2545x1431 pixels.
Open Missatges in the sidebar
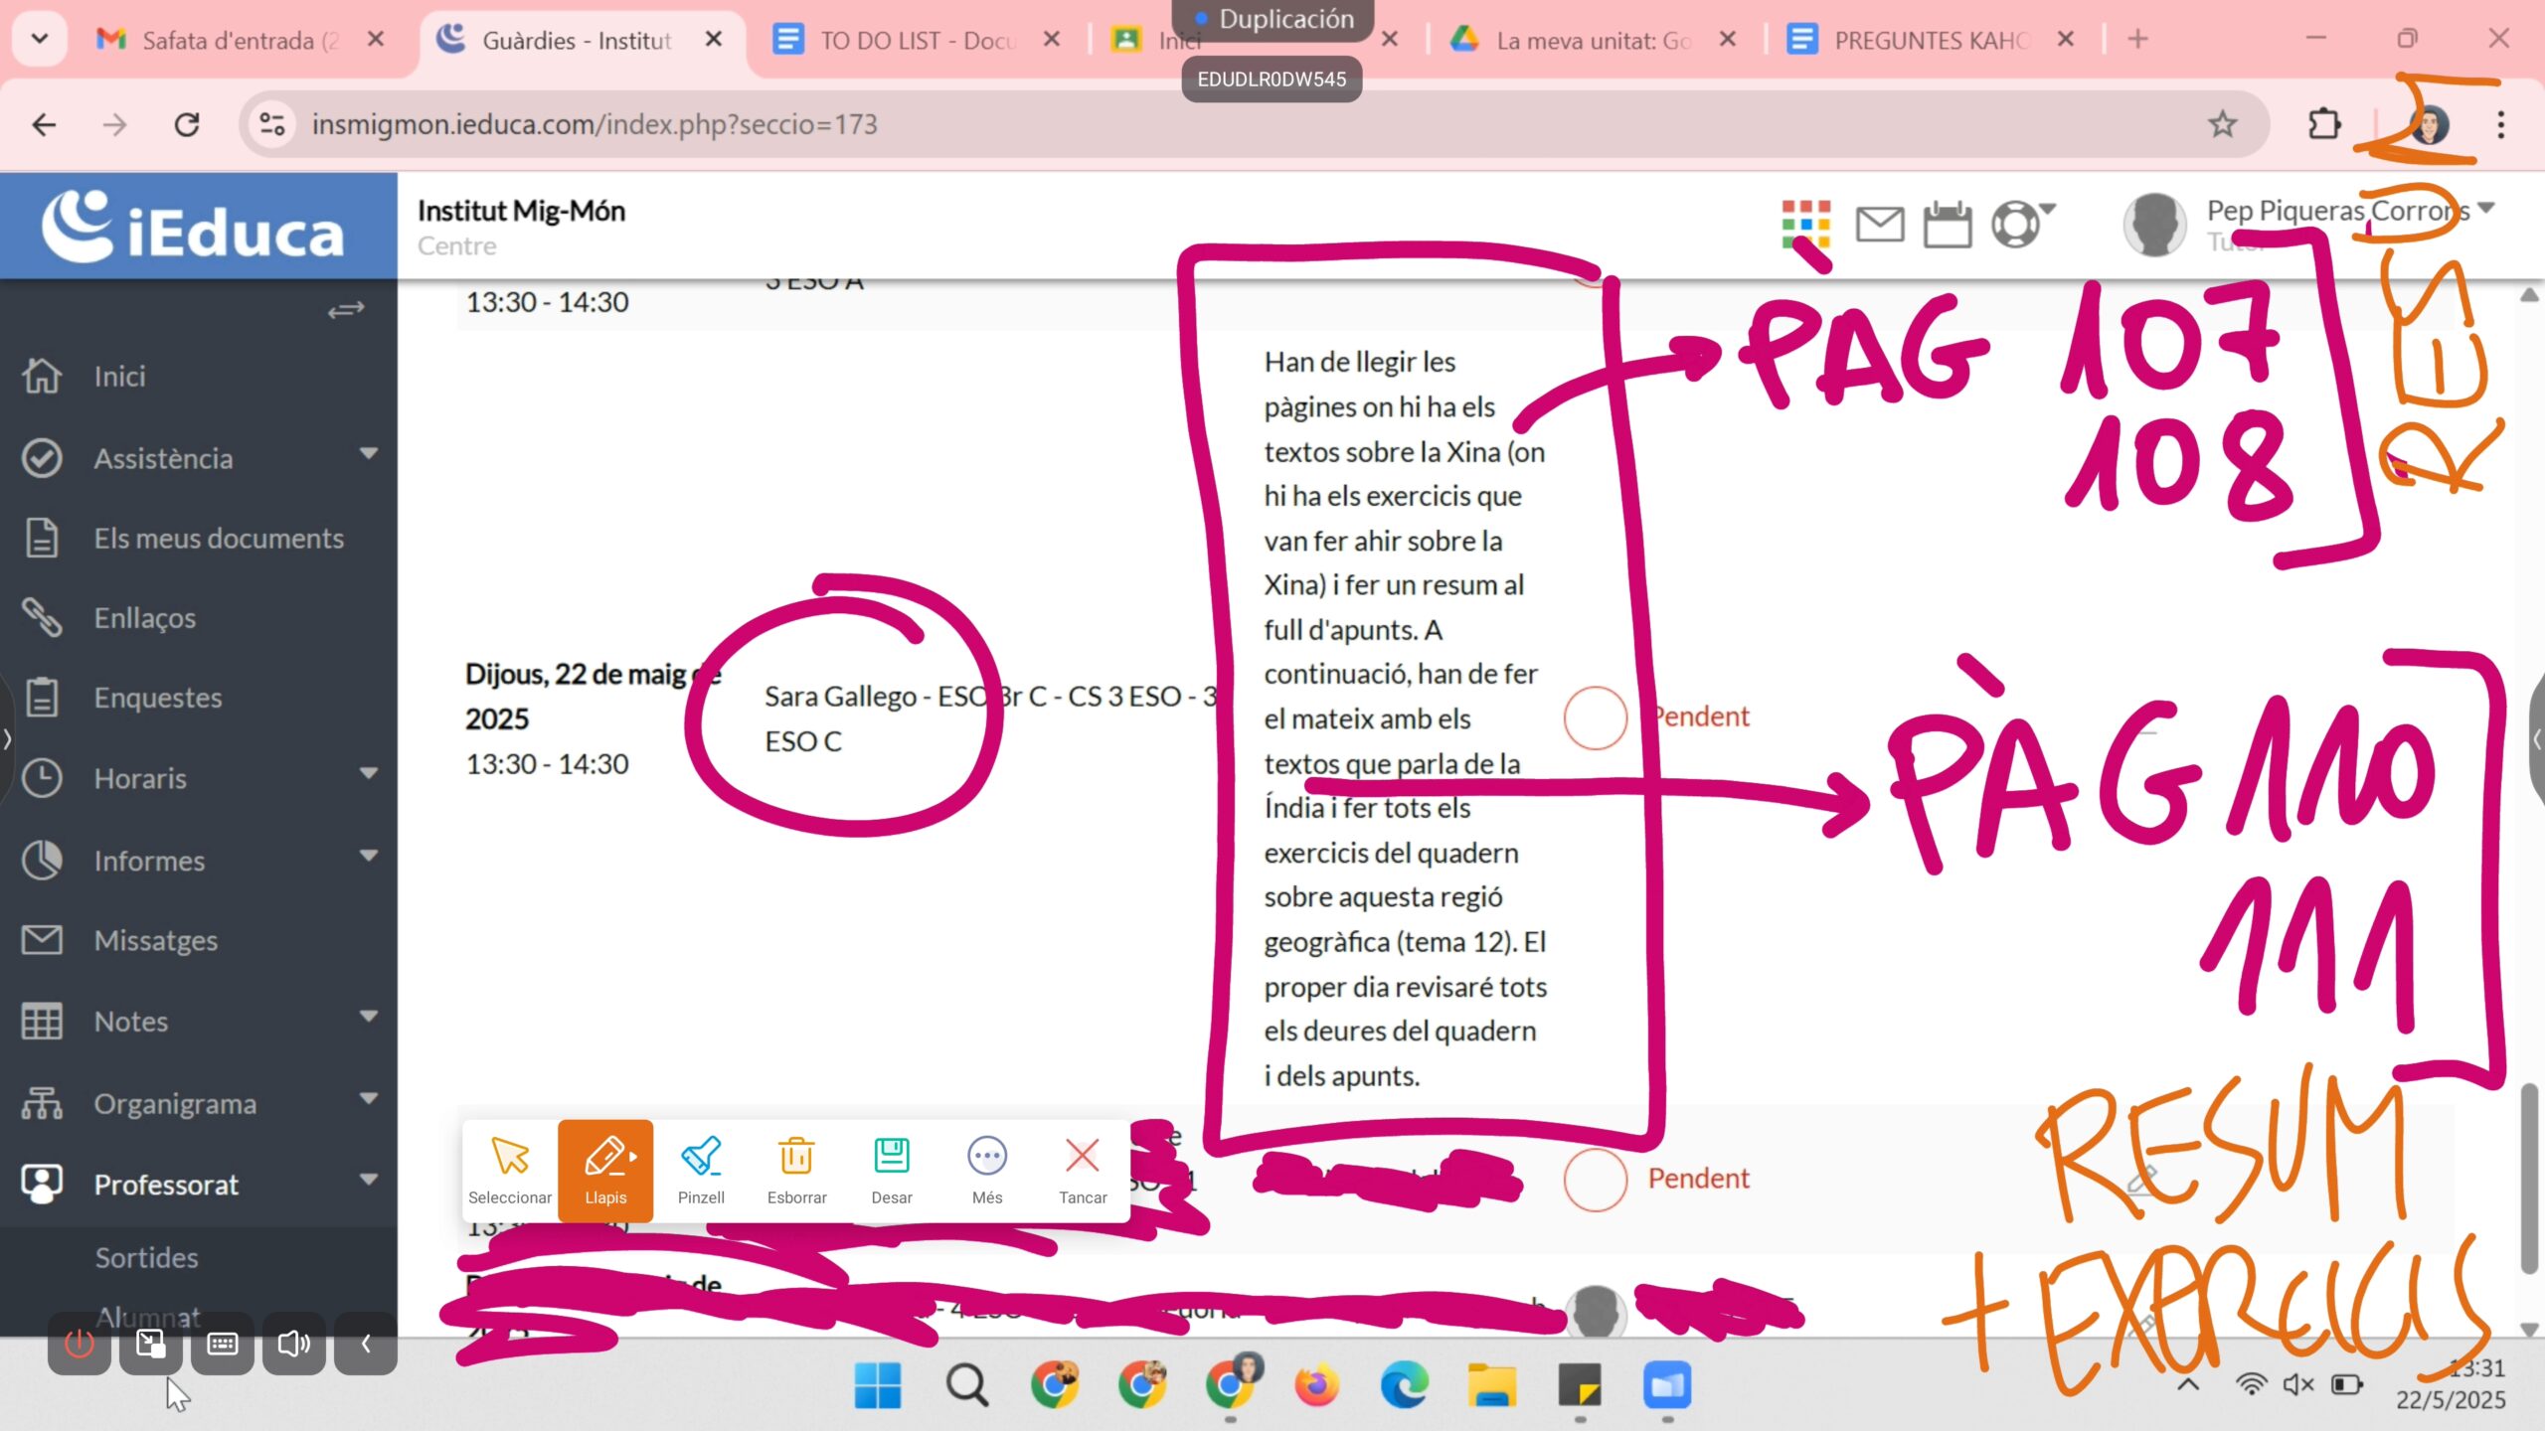pyautogui.click(x=155, y=940)
